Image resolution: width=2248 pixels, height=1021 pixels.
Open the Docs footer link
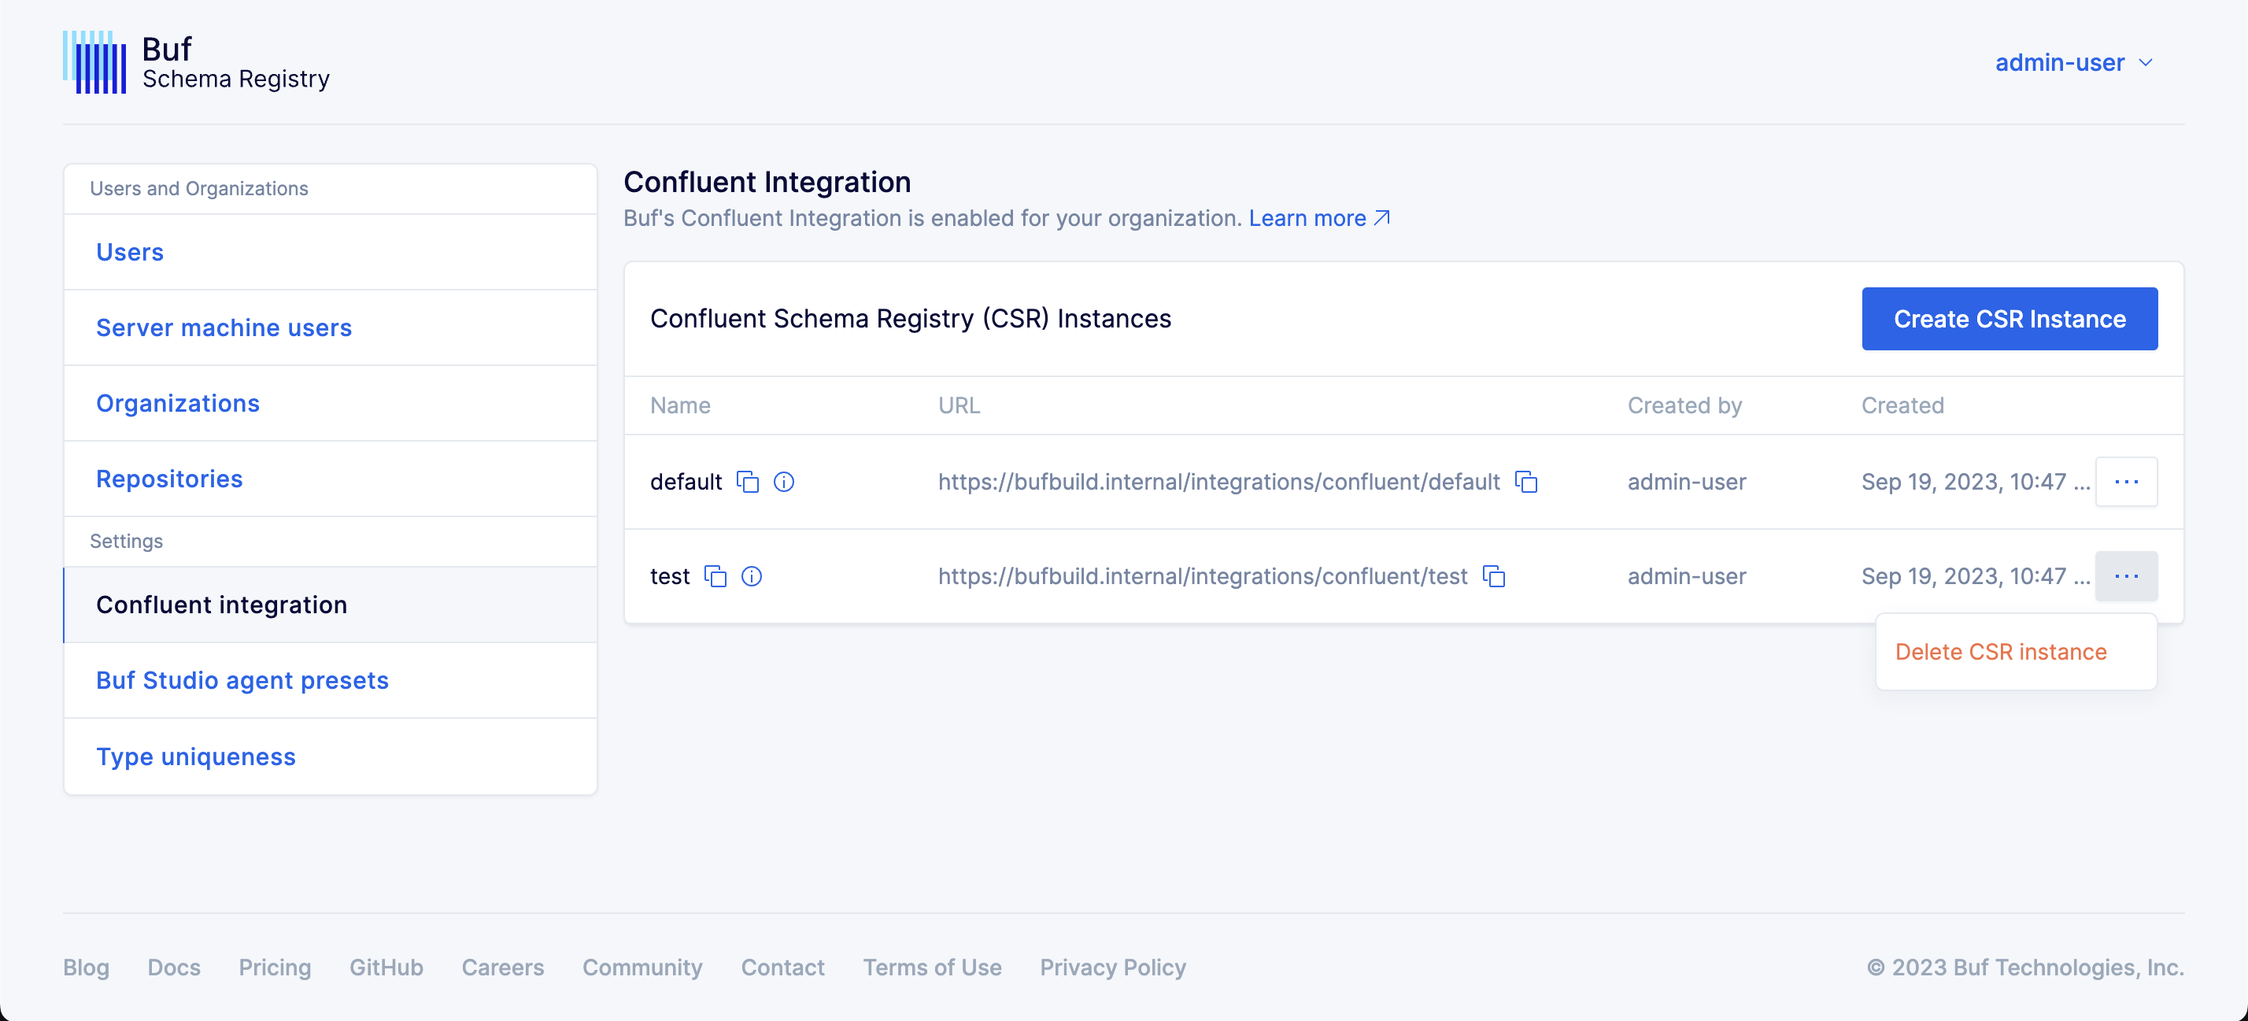point(174,967)
